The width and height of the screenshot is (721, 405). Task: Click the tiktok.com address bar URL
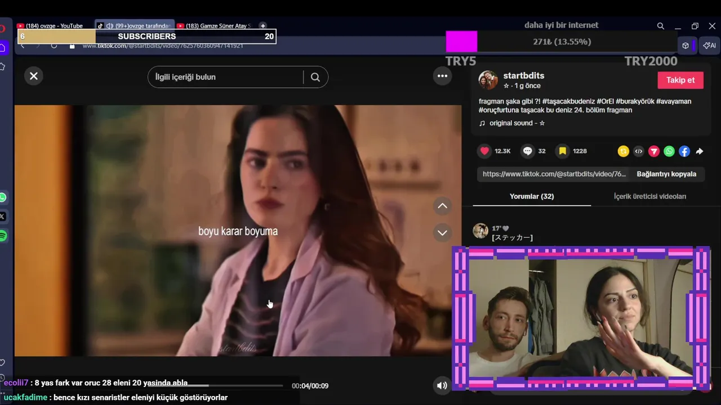pos(163,46)
